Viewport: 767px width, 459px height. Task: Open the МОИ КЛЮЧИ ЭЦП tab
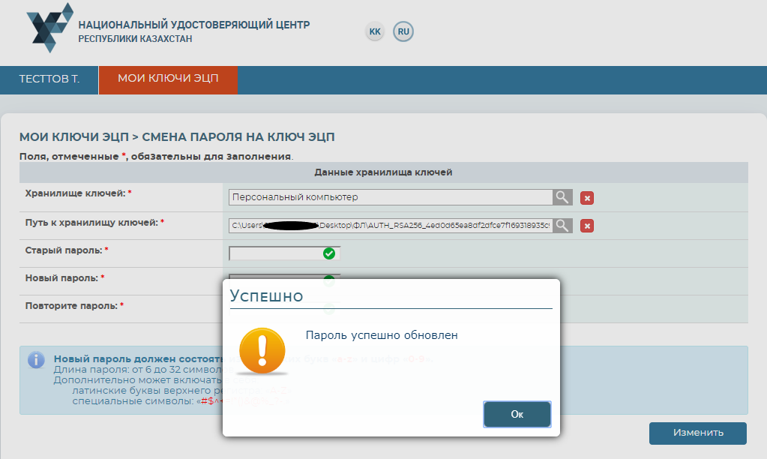(168, 79)
